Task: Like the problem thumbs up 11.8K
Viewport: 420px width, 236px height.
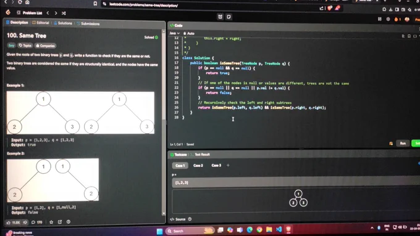Action: 13,222
